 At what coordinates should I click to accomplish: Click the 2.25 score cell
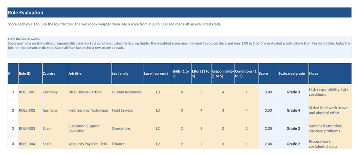pyautogui.click(x=268, y=128)
